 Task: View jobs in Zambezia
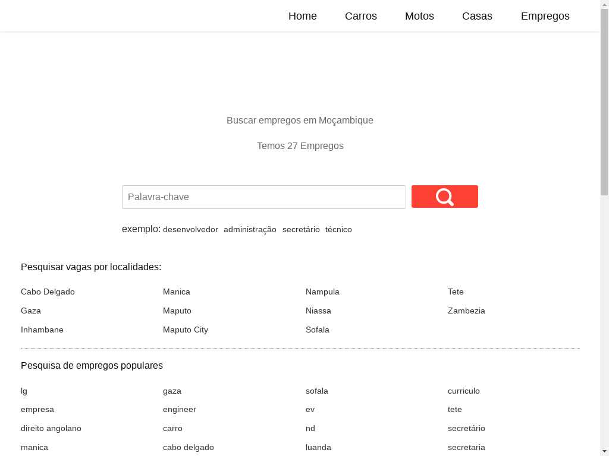(466, 311)
